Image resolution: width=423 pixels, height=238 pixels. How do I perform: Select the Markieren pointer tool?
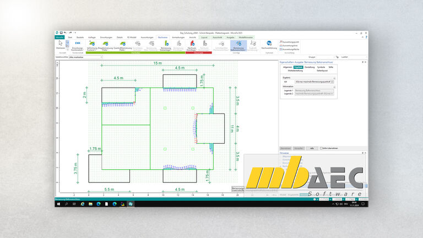click(61, 44)
